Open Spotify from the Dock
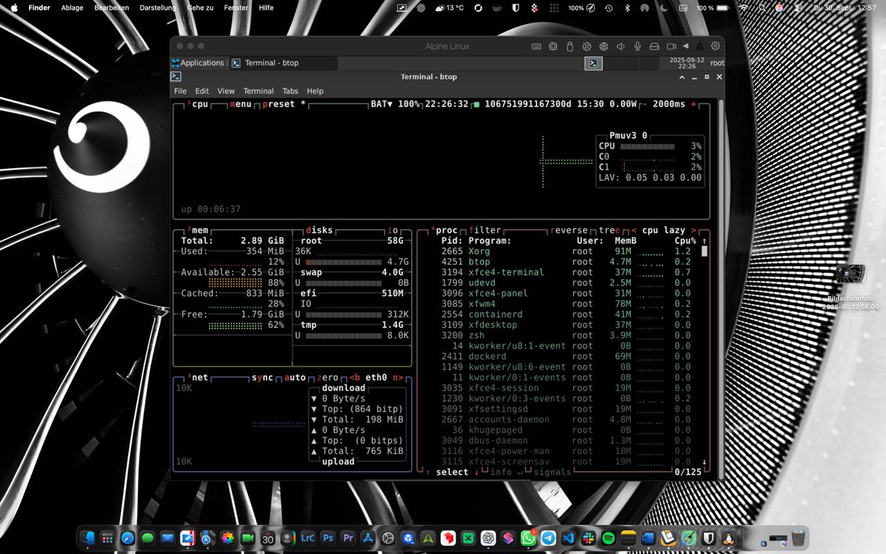This screenshot has width=886, height=554. coord(608,538)
